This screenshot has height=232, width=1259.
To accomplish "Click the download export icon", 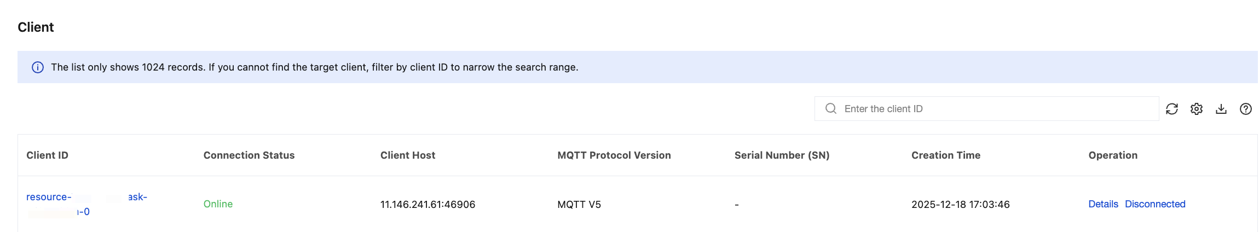I will pyautogui.click(x=1221, y=109).
